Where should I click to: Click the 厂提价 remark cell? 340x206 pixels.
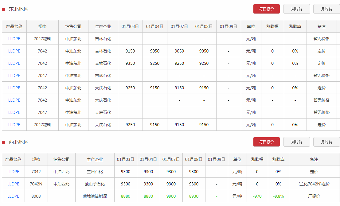click(x=314, y=196)
